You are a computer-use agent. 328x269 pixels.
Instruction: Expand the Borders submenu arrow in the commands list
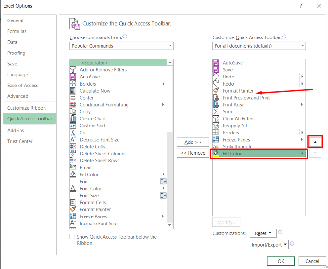163,84
